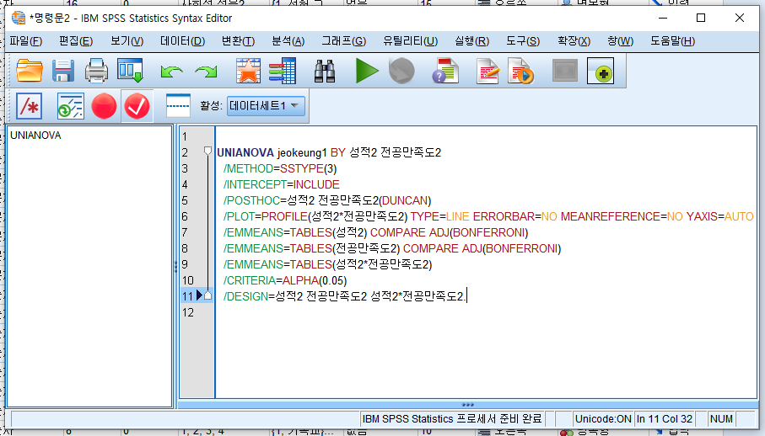The height and width of the screenshot is (436, 765).
Task: Click the split editor pane icon
Action: [178, 106]
